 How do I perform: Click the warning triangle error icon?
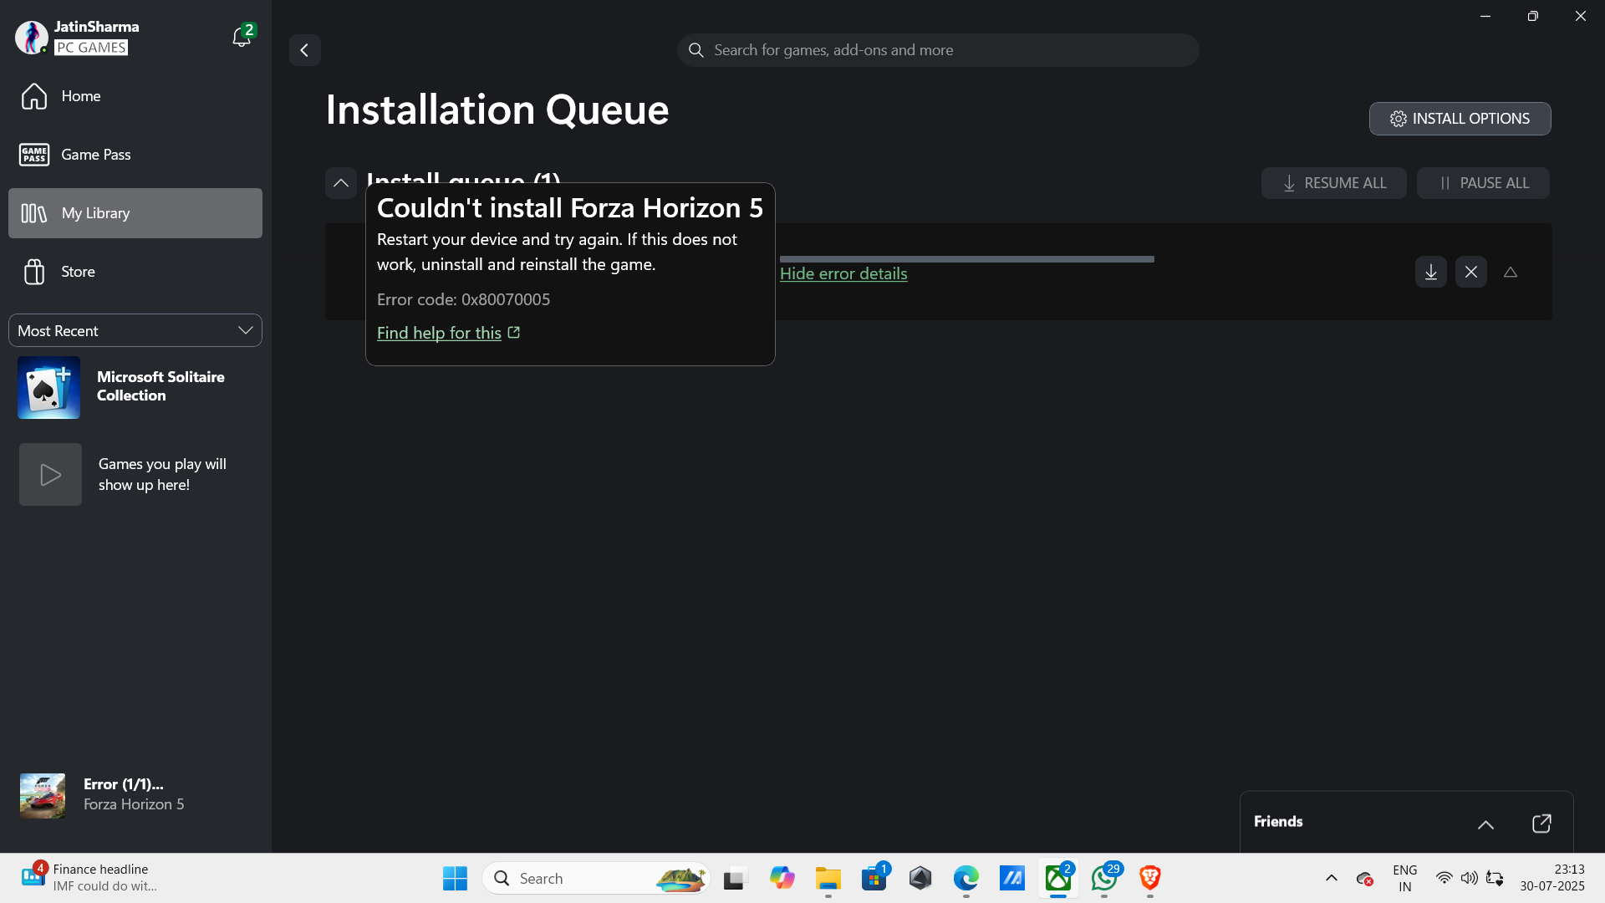[1510, 272]
